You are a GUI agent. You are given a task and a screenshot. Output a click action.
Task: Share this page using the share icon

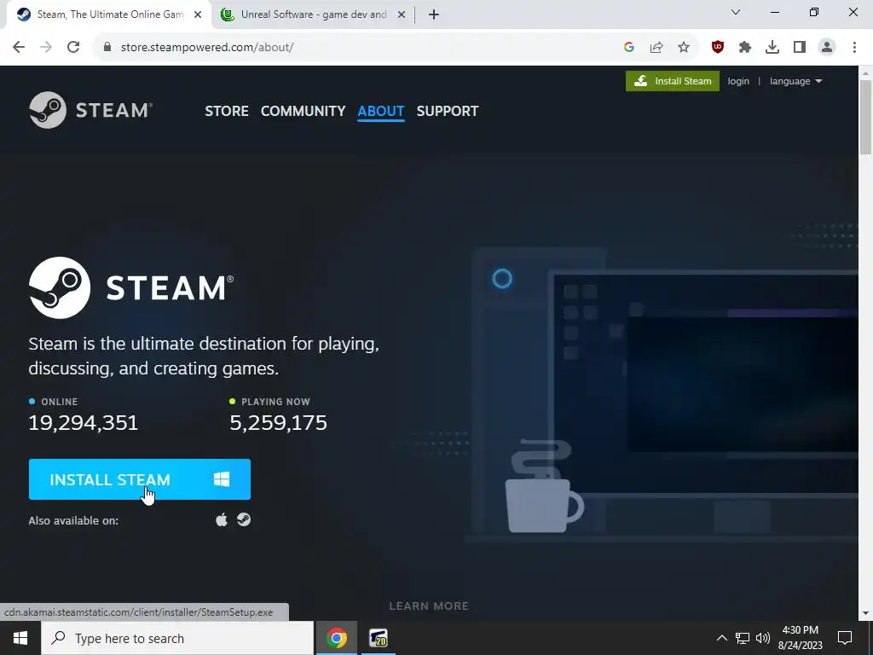656,48
